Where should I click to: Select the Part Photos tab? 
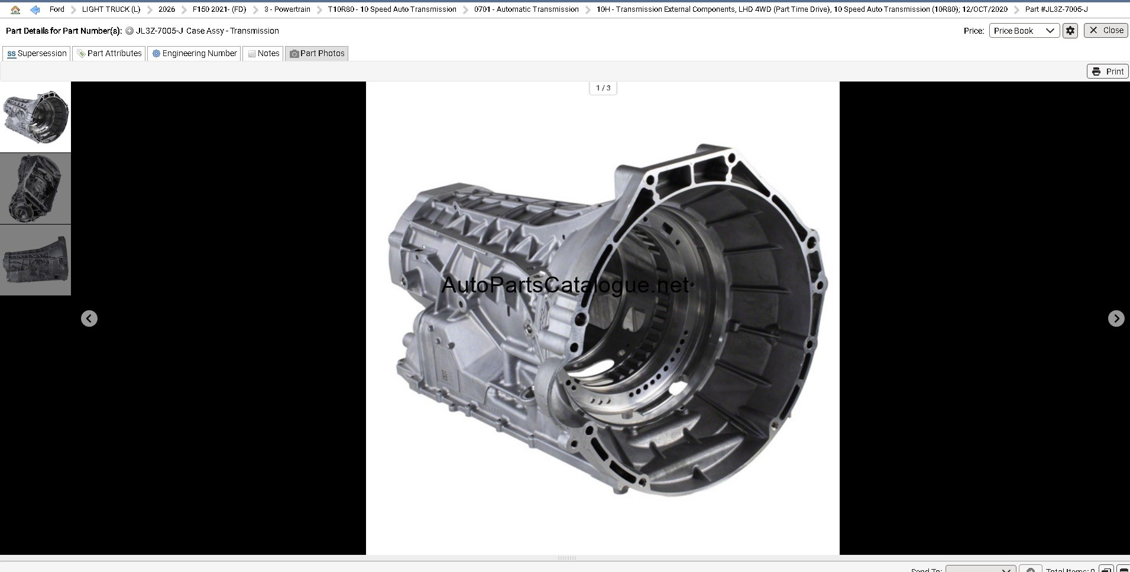pyautogui.click(x=317, y=53)
